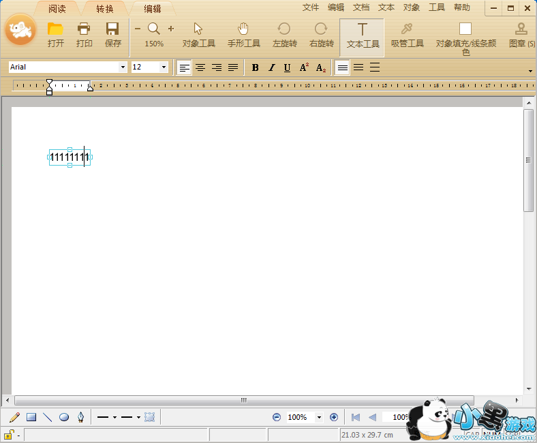Expand the font size 12 dropdown
This screenshot has height=443, width=537.
point(164,67)
